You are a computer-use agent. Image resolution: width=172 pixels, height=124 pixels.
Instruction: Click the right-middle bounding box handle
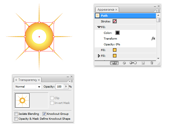[54, 37]
